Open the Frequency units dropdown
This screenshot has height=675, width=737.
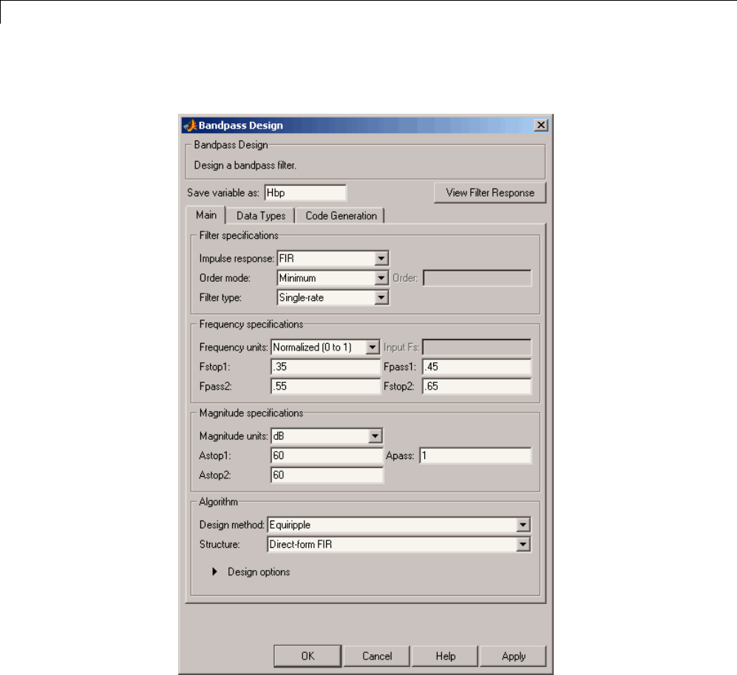(325, 347)
